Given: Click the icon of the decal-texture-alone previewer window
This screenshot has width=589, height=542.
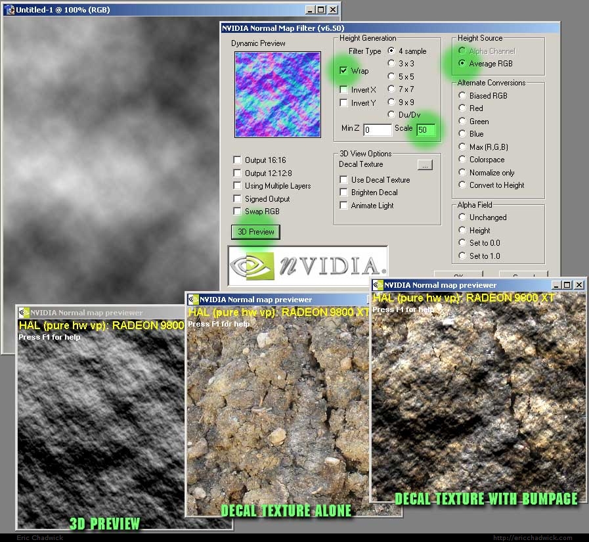Looking at the screenshot, I should click(194, 299).
